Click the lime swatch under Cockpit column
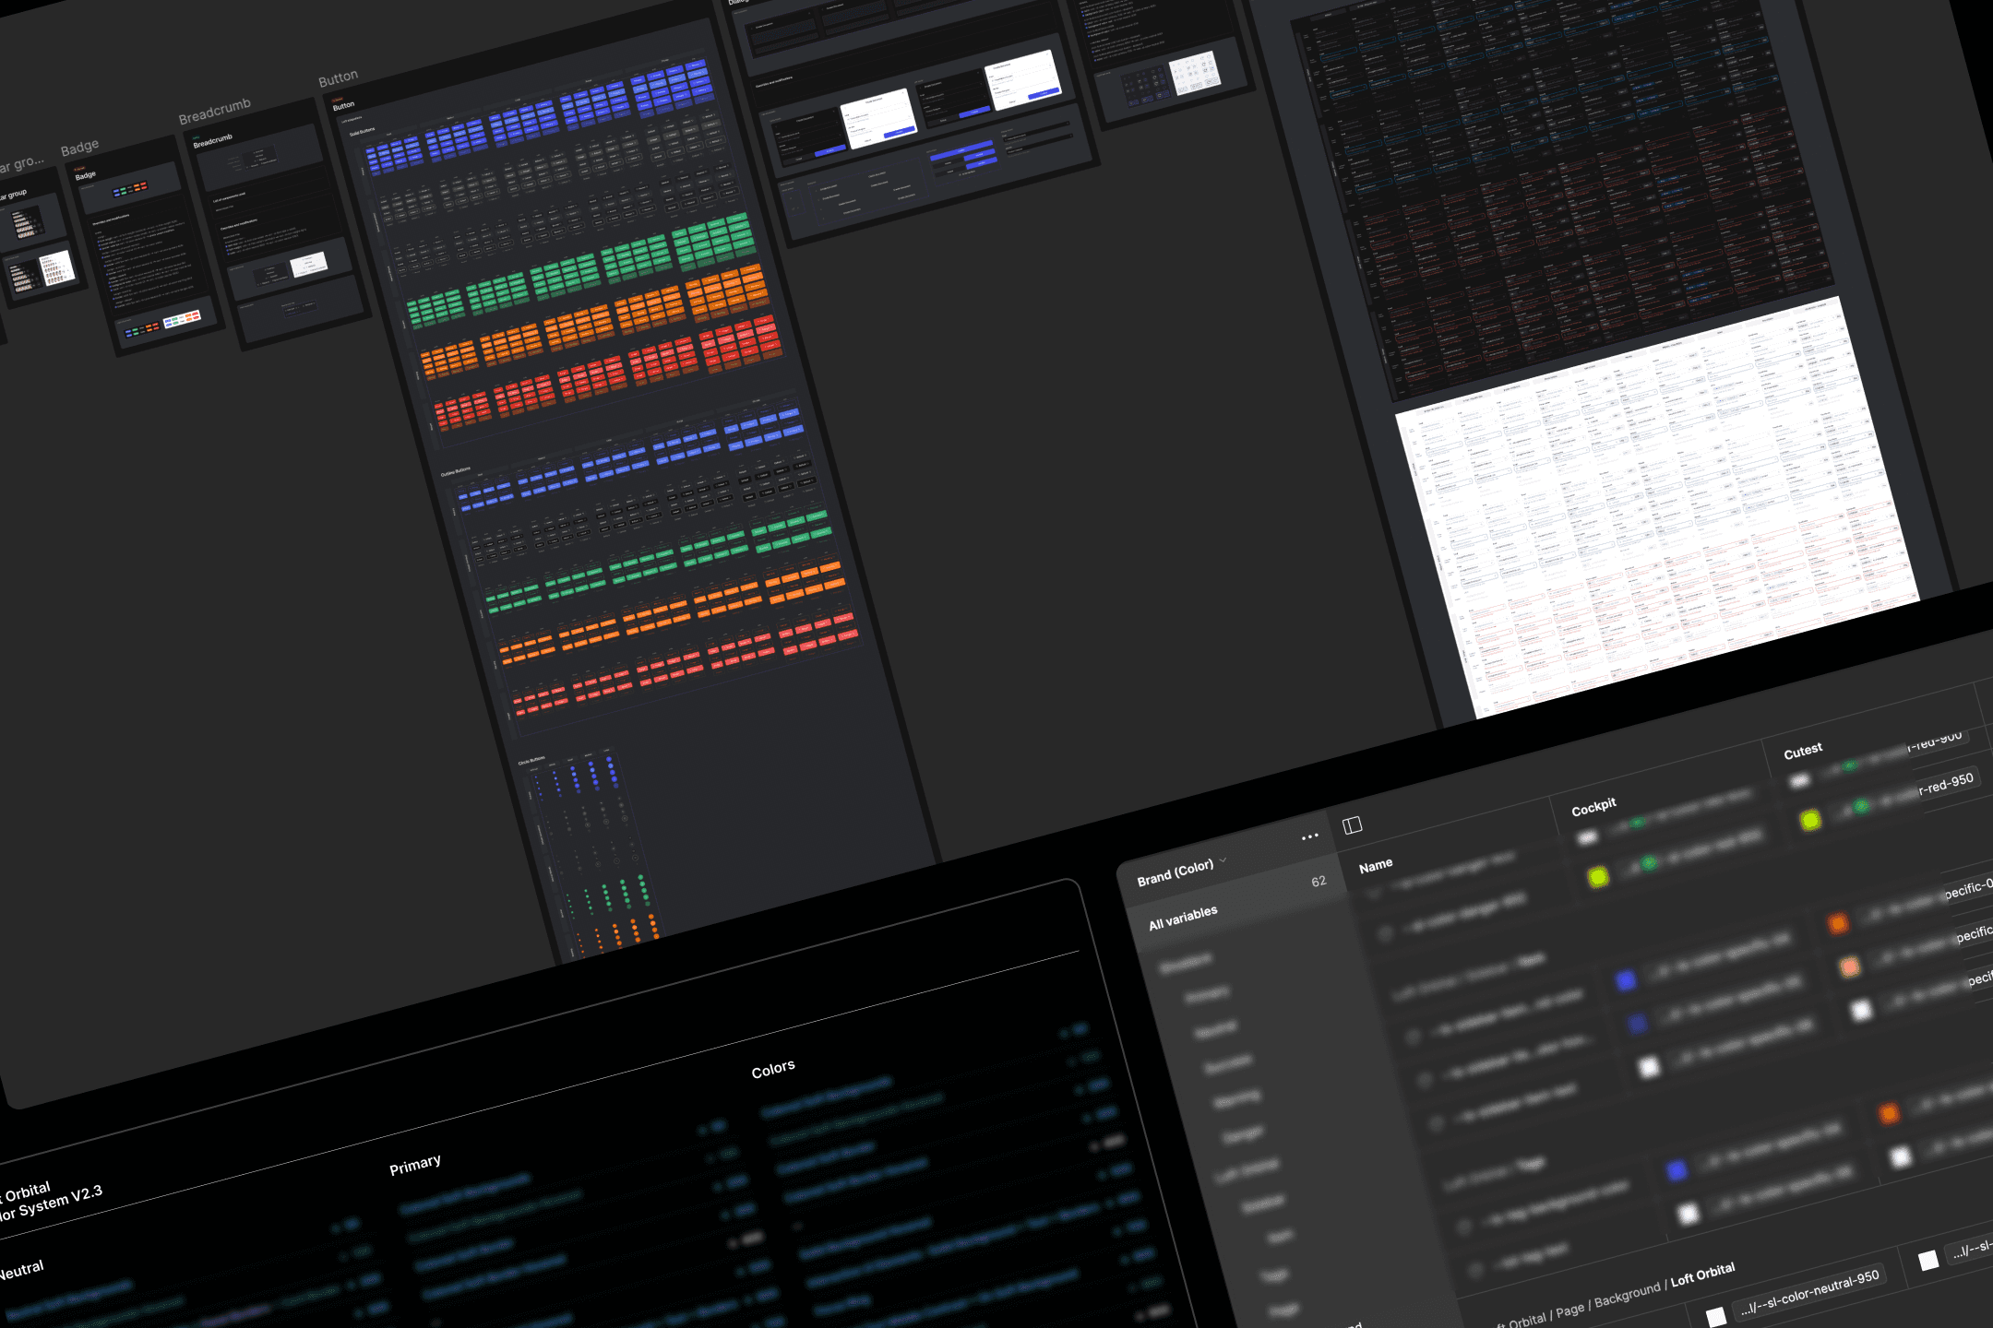This screenshot has width=1993, height=1328. click(x=1598, y=876)
